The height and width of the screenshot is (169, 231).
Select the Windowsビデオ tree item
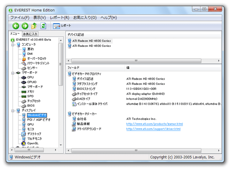click(37, 115)
